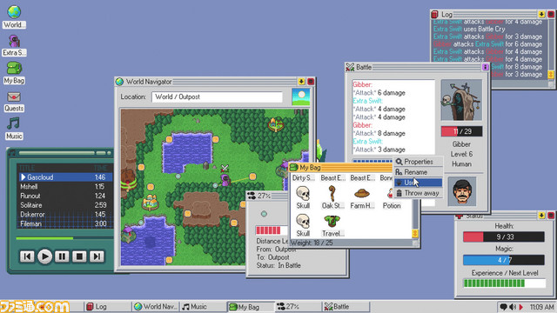The height and width of the screenshot is (313, 557).
Task: Stop music playback
Action: coord(79,256)
